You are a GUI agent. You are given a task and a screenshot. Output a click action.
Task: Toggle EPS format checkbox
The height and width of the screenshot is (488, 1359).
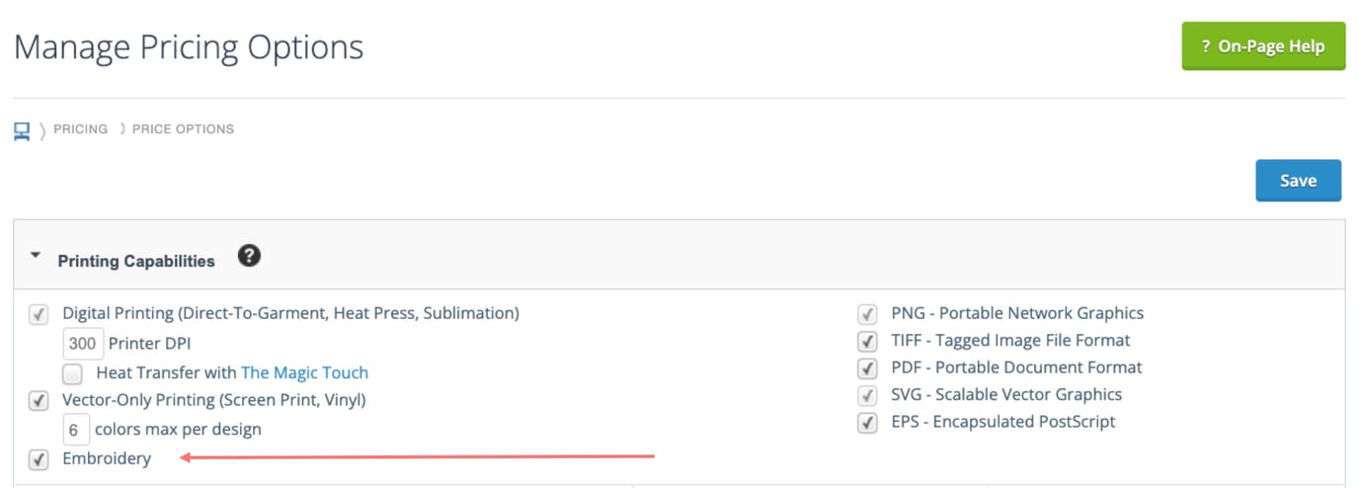[868, 423]
